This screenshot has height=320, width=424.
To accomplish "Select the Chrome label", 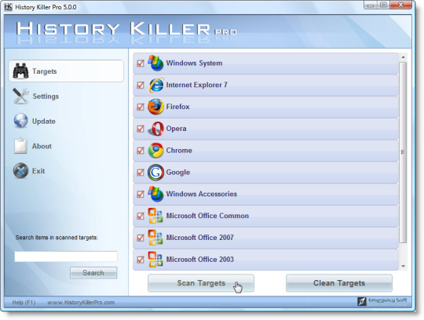I will 179,151.
